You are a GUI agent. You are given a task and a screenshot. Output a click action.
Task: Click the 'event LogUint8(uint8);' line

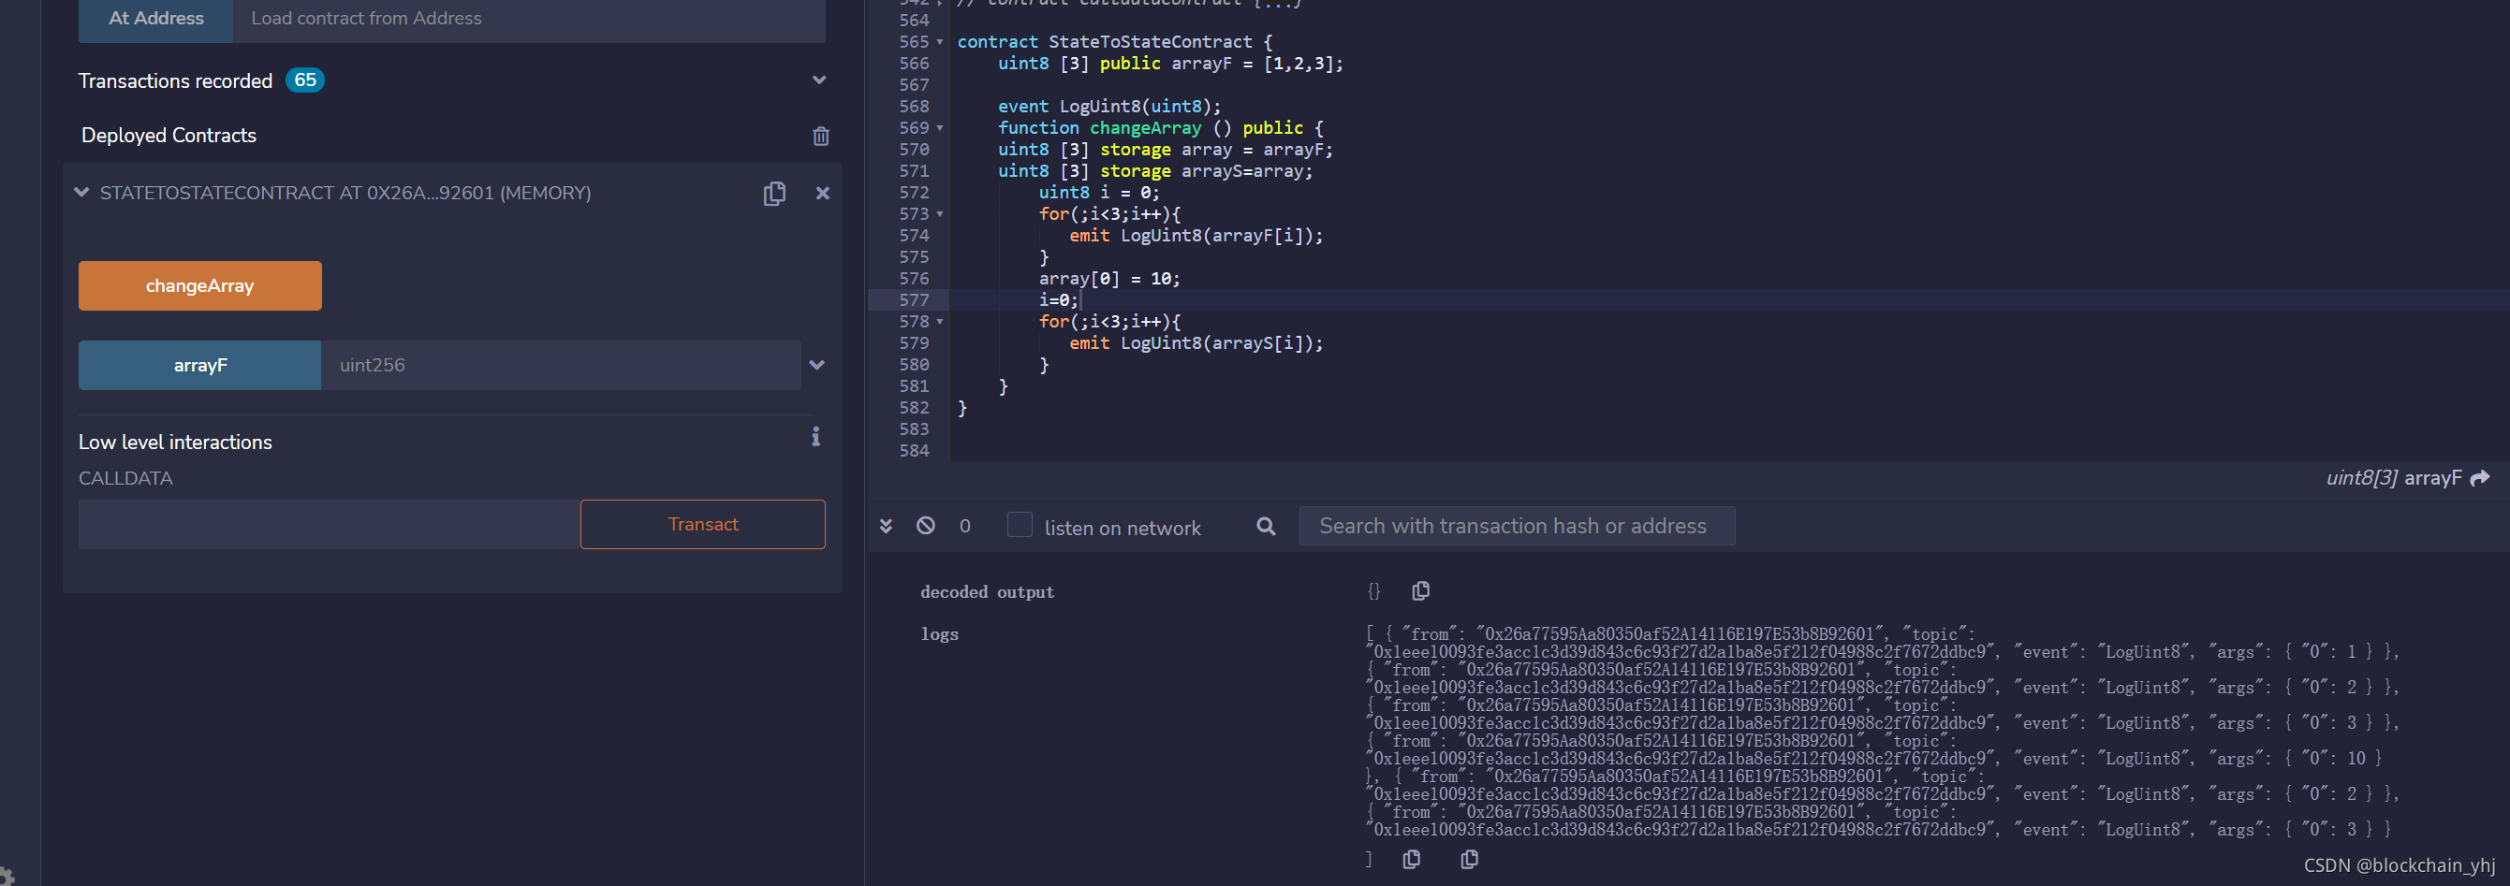click(1108, 106)
